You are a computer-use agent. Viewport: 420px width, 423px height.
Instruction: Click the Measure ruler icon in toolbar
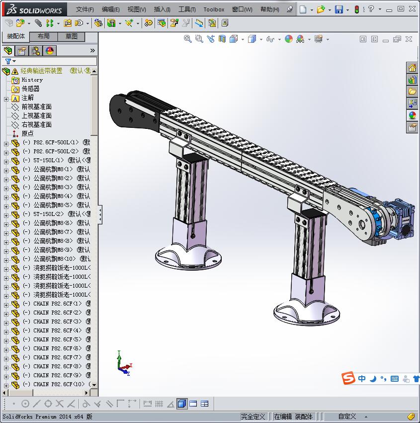click(x=199, y=23)
